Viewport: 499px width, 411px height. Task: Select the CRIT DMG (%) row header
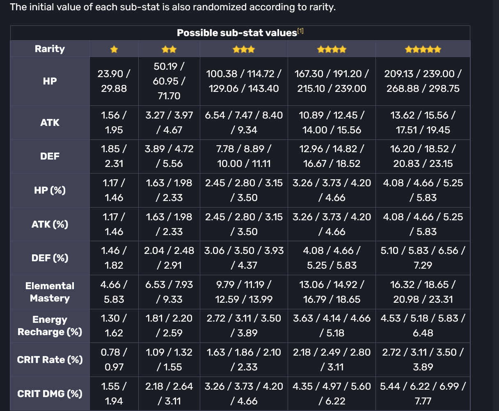50,394
